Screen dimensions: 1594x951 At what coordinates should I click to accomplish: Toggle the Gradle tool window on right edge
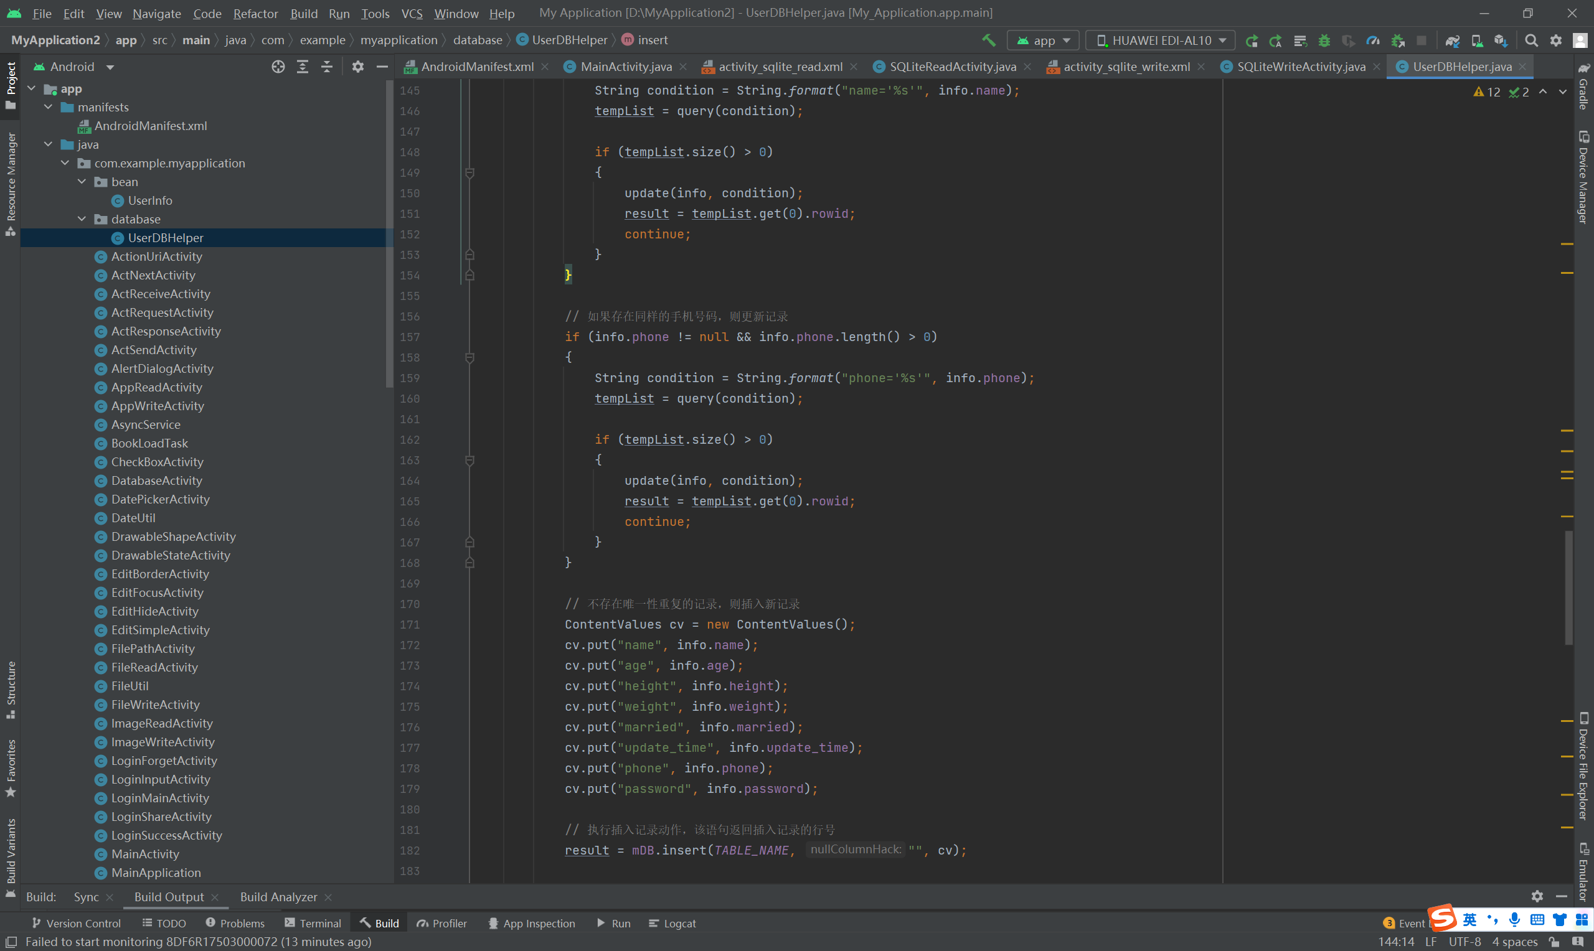click(1583, 87)
